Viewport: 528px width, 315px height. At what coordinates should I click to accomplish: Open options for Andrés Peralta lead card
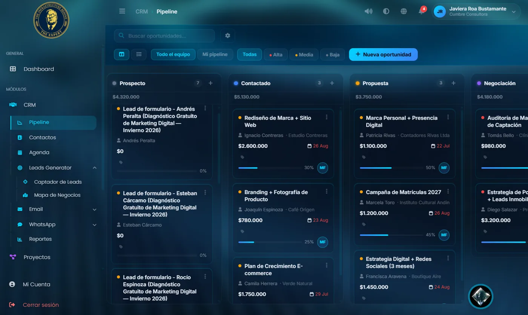point(205,108)
